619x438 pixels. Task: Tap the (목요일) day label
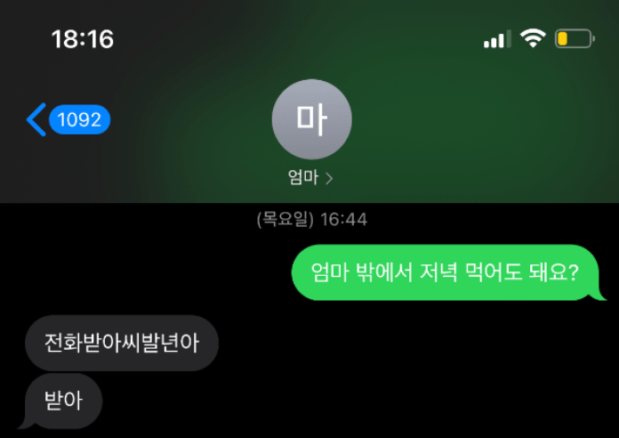click(x=285, y=219)
